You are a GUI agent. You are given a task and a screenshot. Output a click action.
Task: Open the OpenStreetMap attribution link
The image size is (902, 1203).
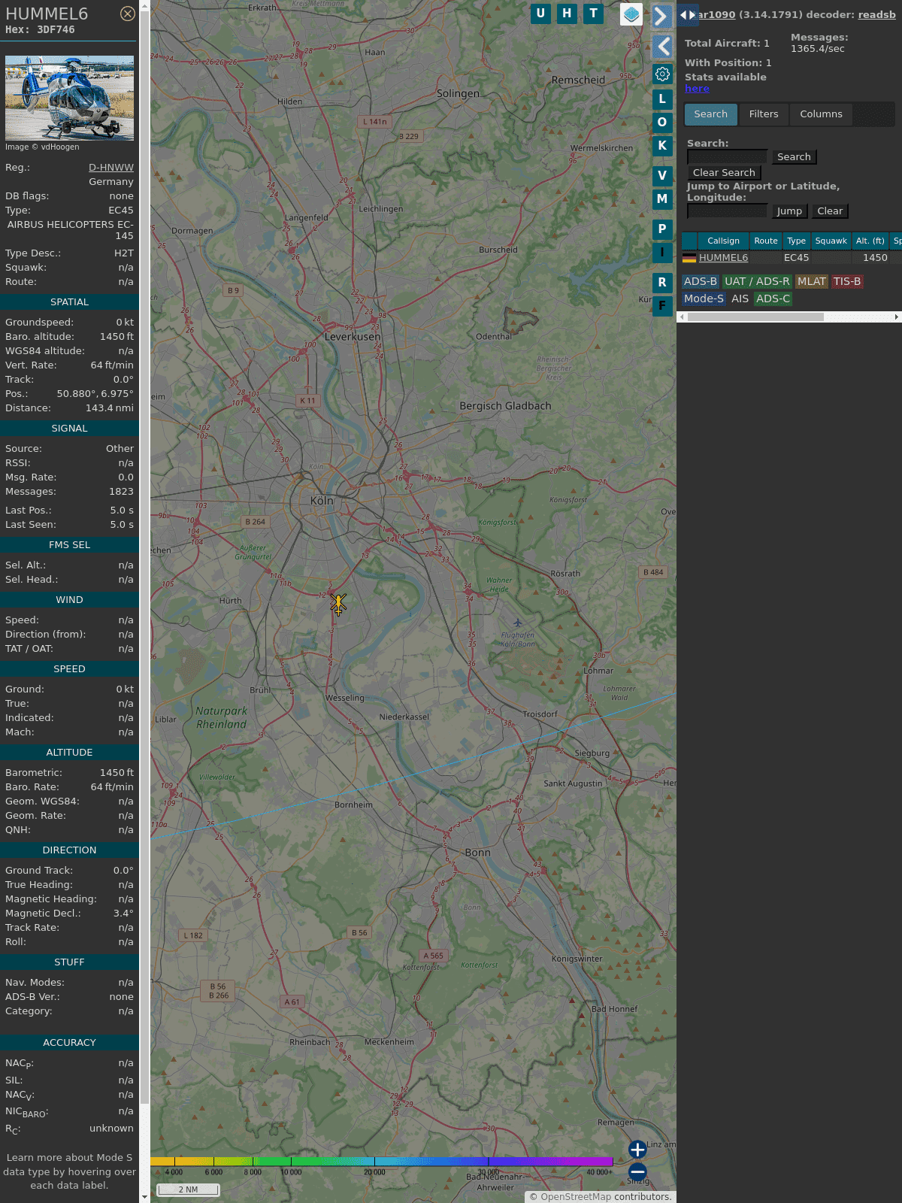click(576, 1197)
